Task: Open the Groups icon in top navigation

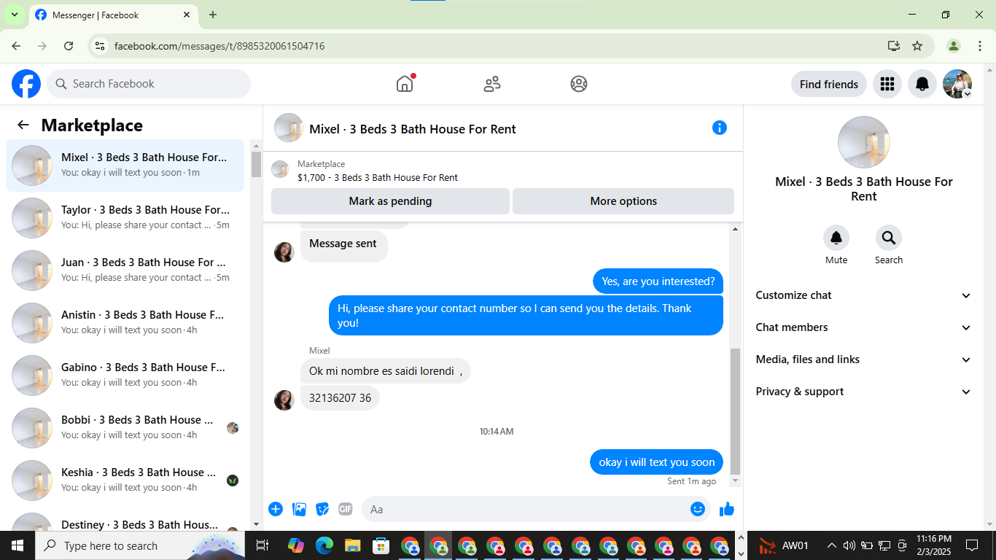Action: pos(579,84)
